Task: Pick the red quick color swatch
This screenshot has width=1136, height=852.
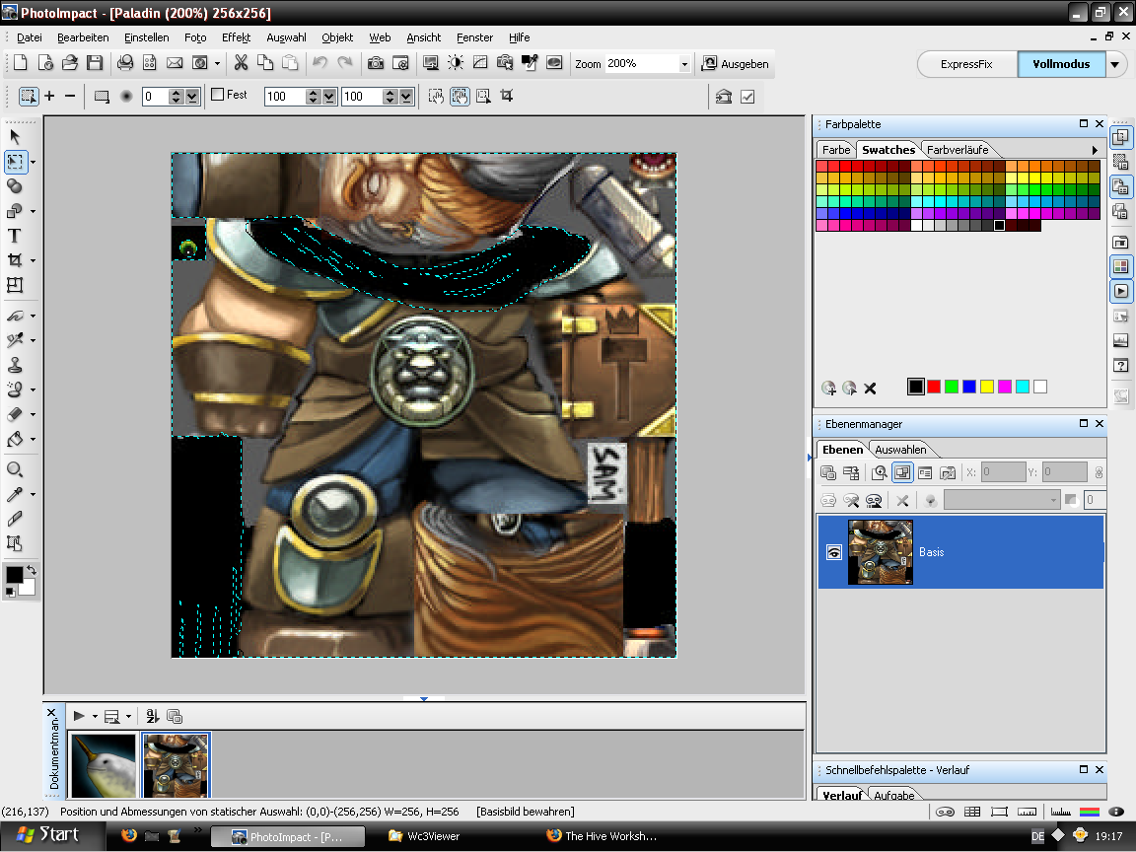Action: point(934,387)
